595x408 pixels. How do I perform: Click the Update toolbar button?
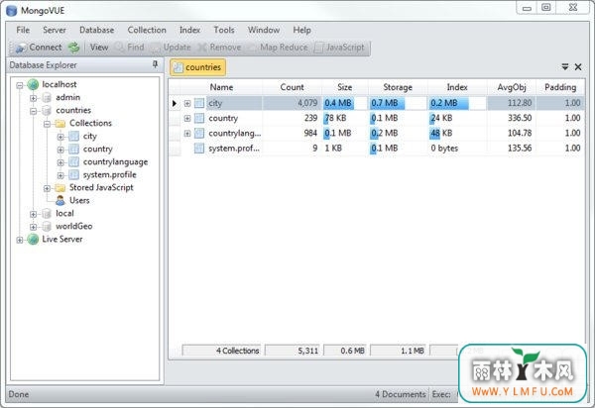point(171,48)
